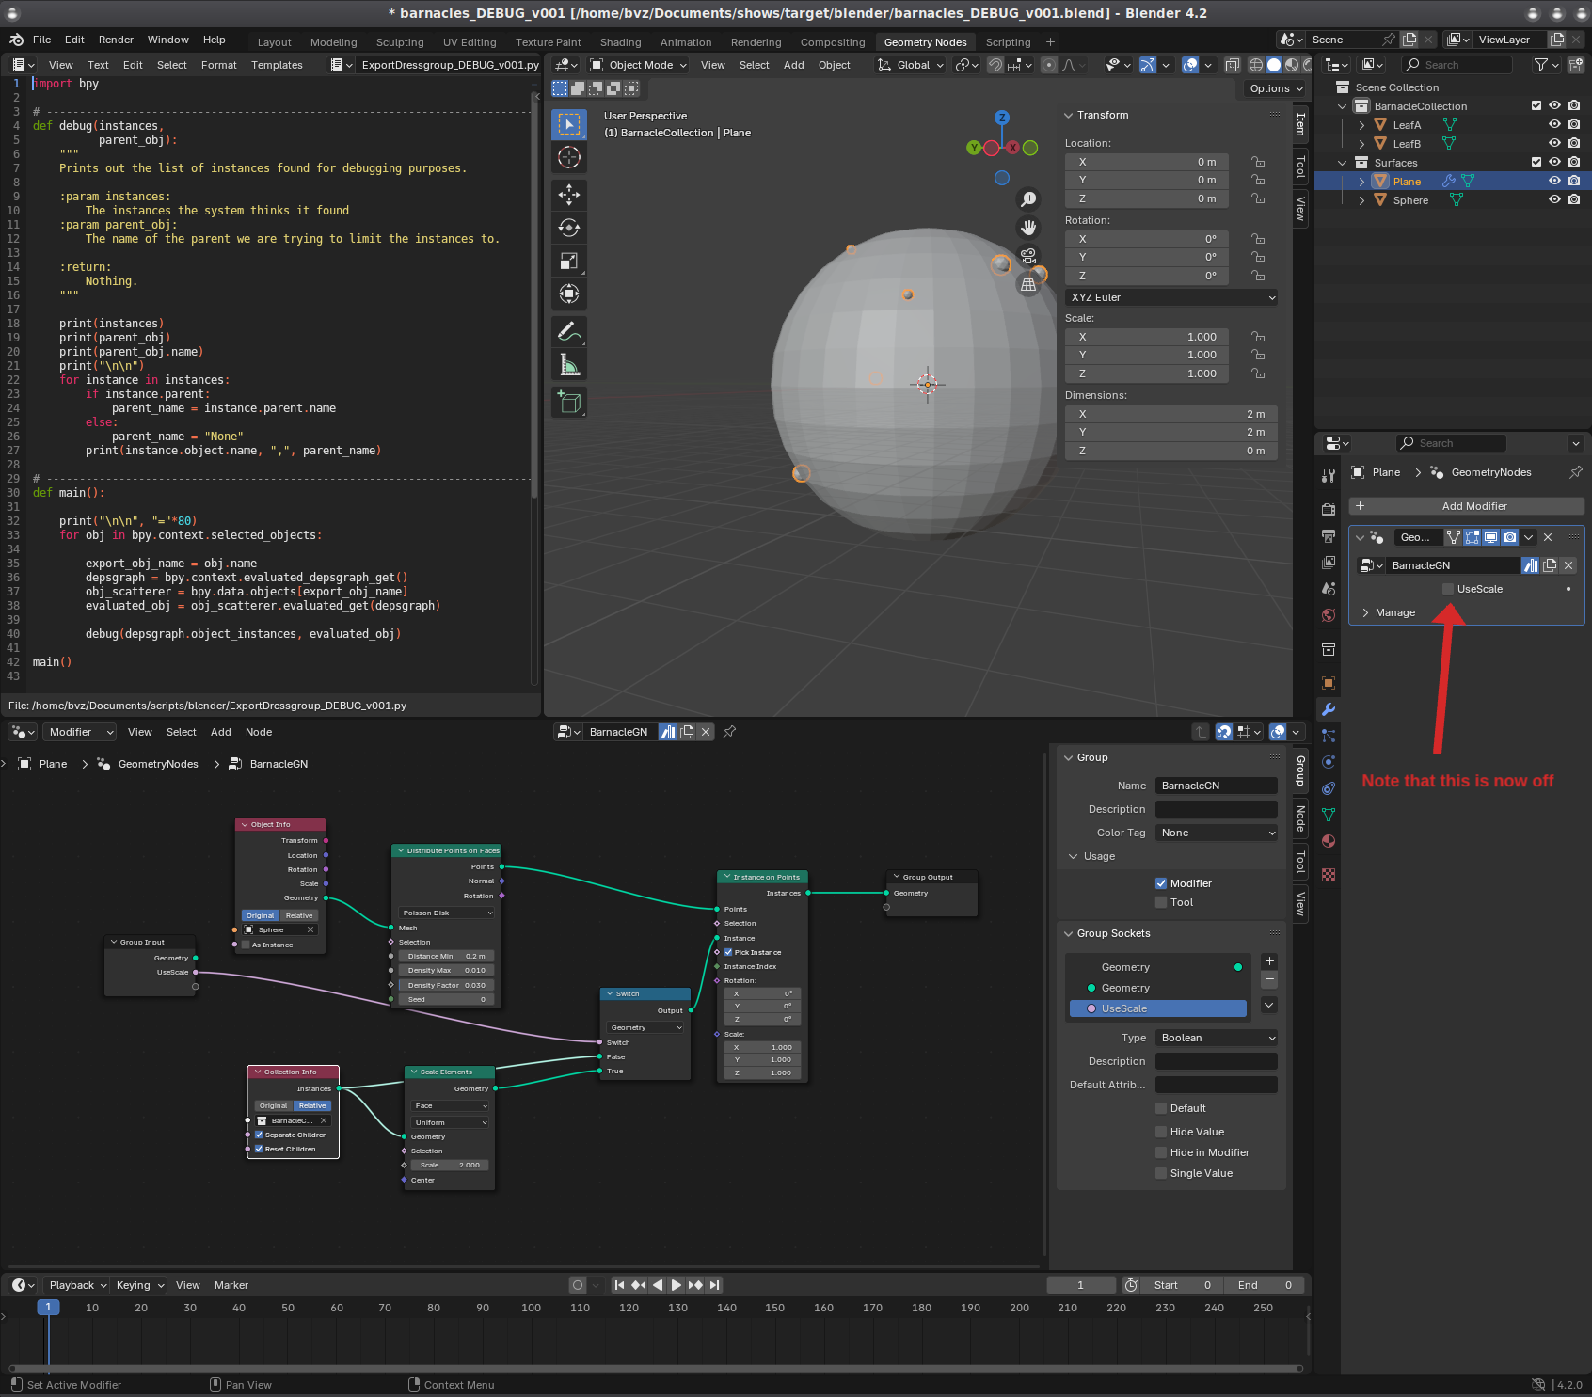1592x1397 pixels.
Task: Open the Color Tag dropdown
Action: coord(1217,833)
